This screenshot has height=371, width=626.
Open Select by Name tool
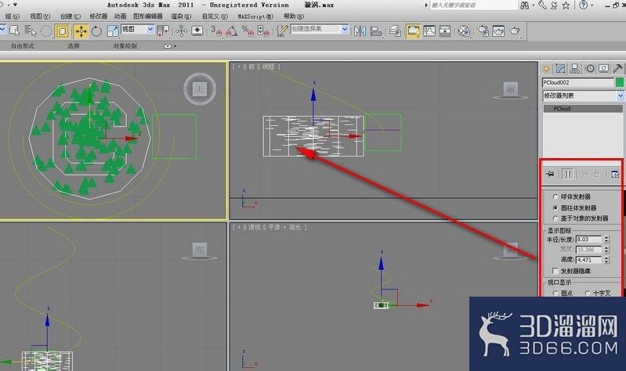(31, 31)
